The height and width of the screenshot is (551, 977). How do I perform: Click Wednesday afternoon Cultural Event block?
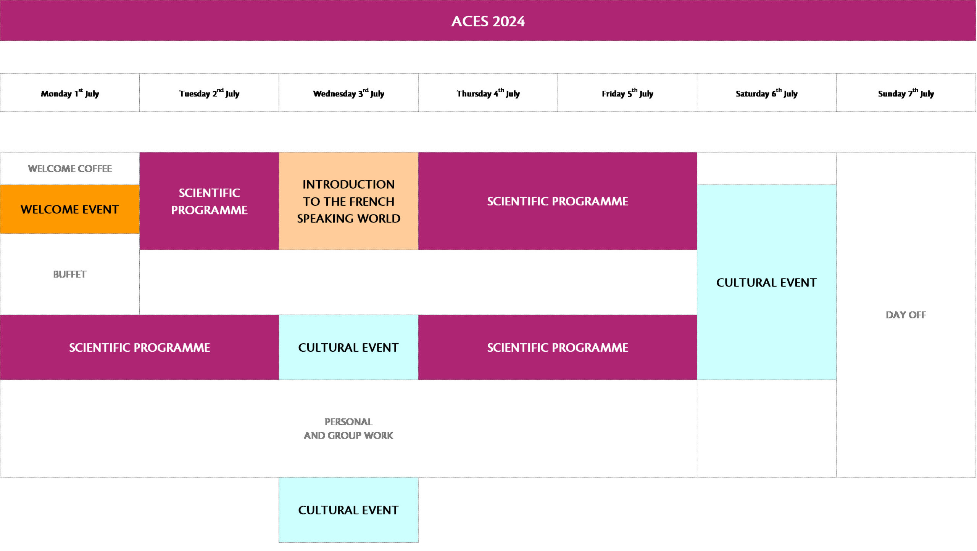tap(348, 347)
